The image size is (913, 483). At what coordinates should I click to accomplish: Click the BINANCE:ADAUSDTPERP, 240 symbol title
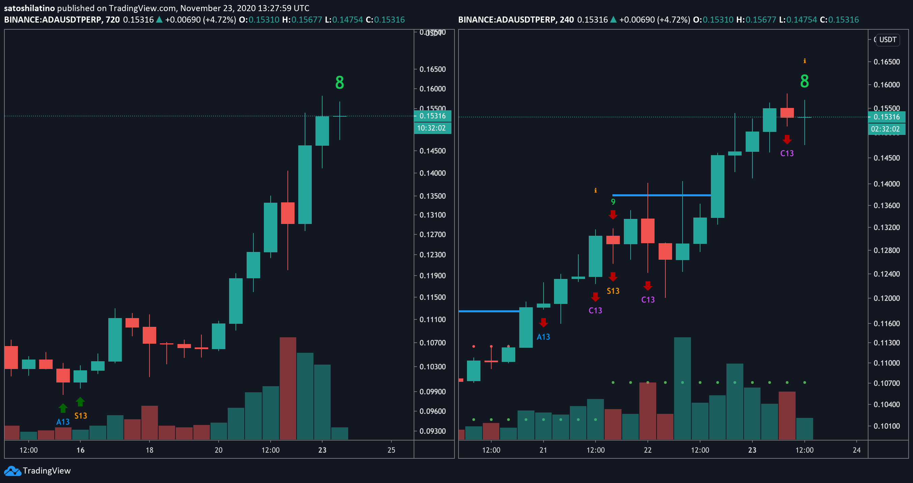[x=516, y=20]
